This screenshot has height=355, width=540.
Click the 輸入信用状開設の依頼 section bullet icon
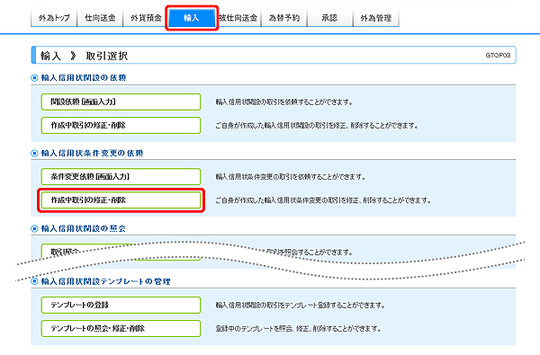pos(34,78)
